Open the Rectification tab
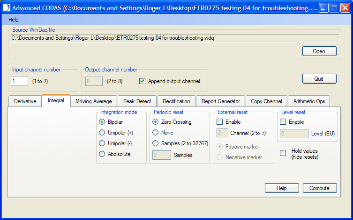Image resolution: width=353 pixels, height=220 pixels. [176, 101]
